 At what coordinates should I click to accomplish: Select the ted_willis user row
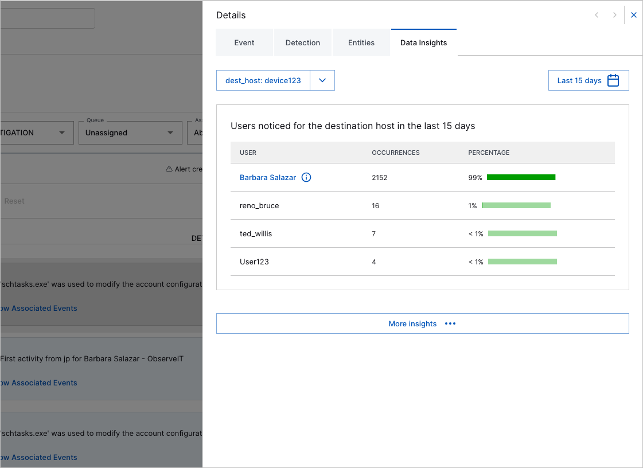coord(422,233)
